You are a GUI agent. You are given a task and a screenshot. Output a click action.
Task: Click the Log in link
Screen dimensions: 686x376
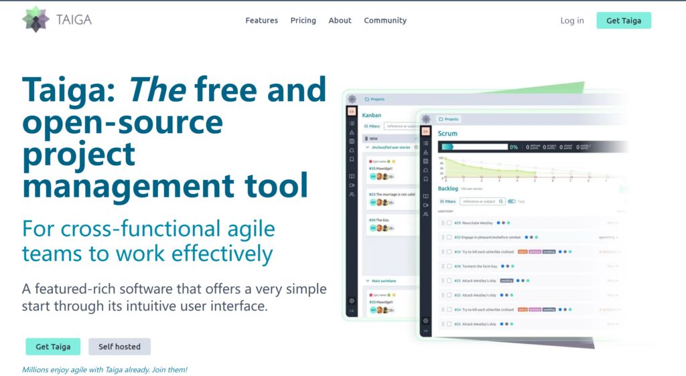click(572, 21)
